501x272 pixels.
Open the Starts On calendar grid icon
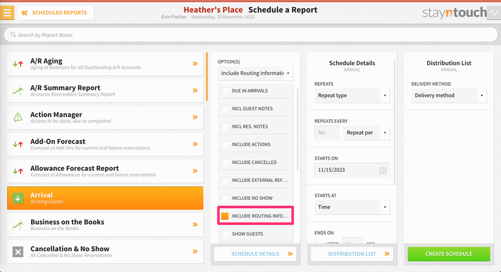[383, 170]
